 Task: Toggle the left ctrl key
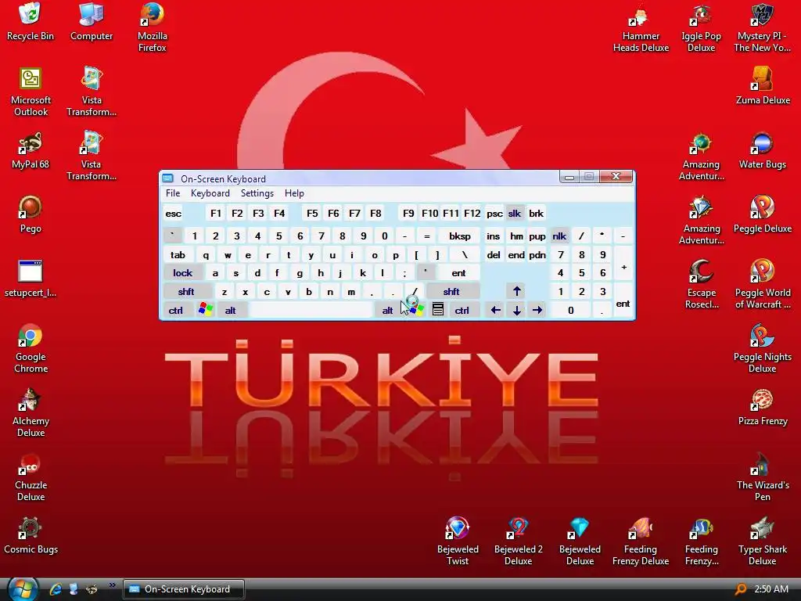coord(176,310)
